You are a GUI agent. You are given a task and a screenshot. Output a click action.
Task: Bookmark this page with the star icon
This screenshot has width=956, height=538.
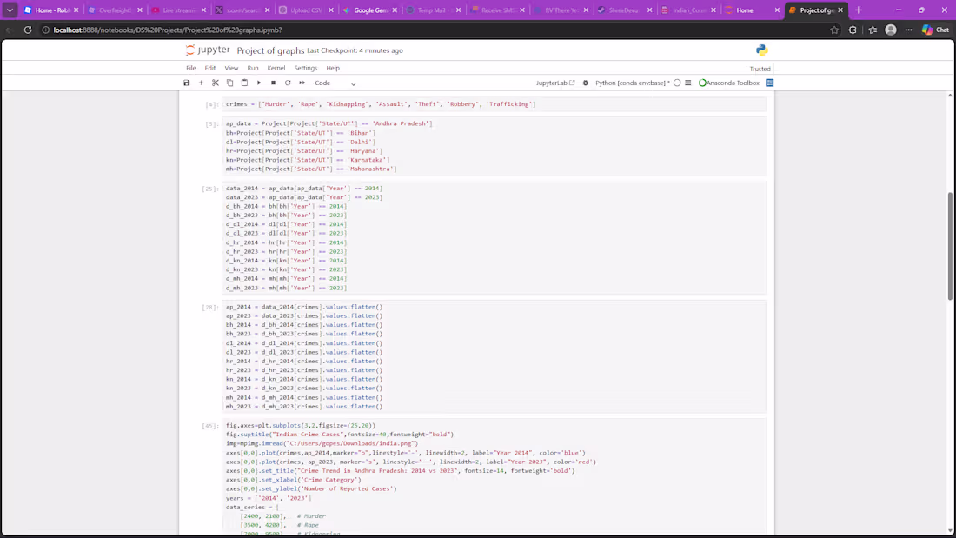tap(834, 30)
